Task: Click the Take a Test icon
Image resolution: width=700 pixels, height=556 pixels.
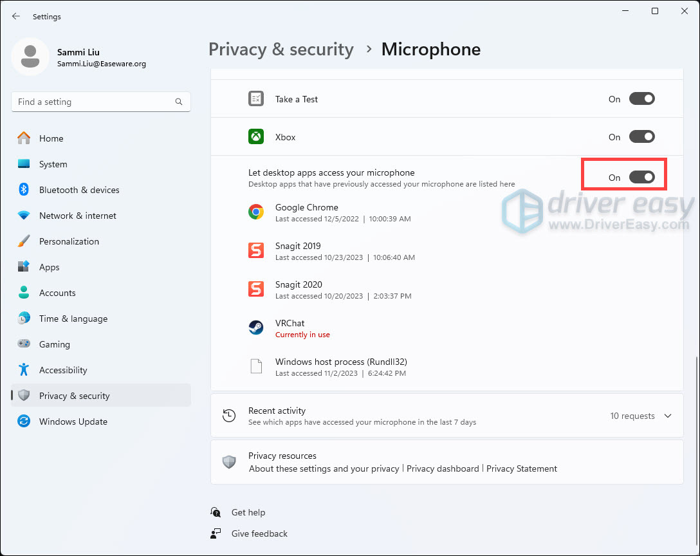Action: pyautogui.click(x=256, y=99)
